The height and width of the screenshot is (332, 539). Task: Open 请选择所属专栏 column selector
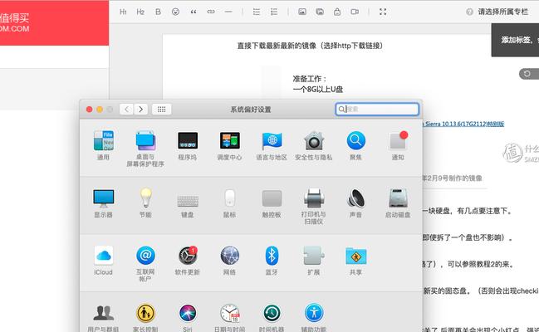point(503,12)
